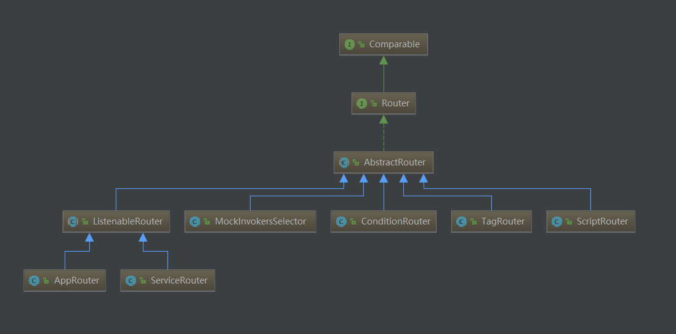
Task: Click the public visibility icon next to AbstractRouter
Action: coord(356,162)
